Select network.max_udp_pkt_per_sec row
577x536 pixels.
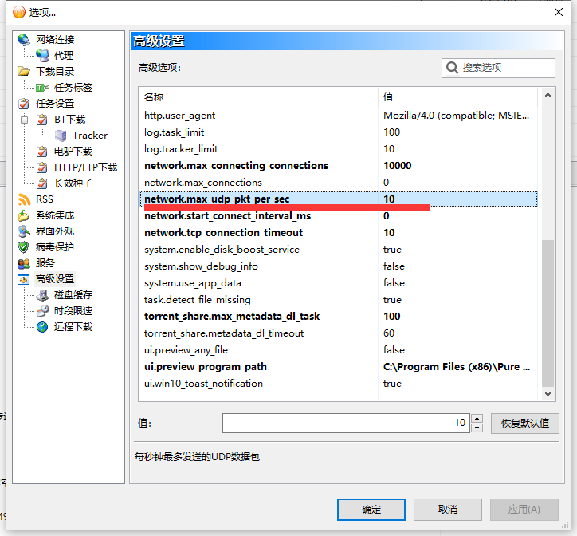338,199
